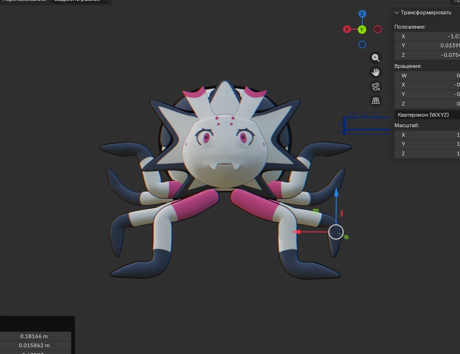Viewport: 460px width, 354px height.
Task: Click the Масштаб Z field
Action: 427,154
